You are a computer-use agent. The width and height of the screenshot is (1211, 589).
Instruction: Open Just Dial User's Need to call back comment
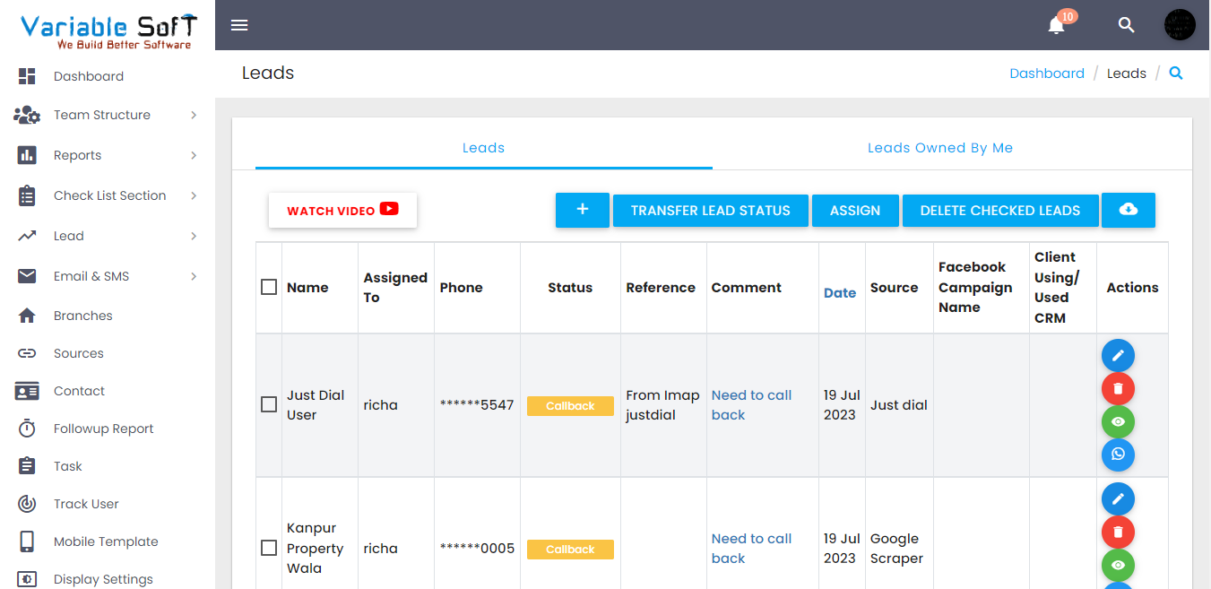pos(751,404)
